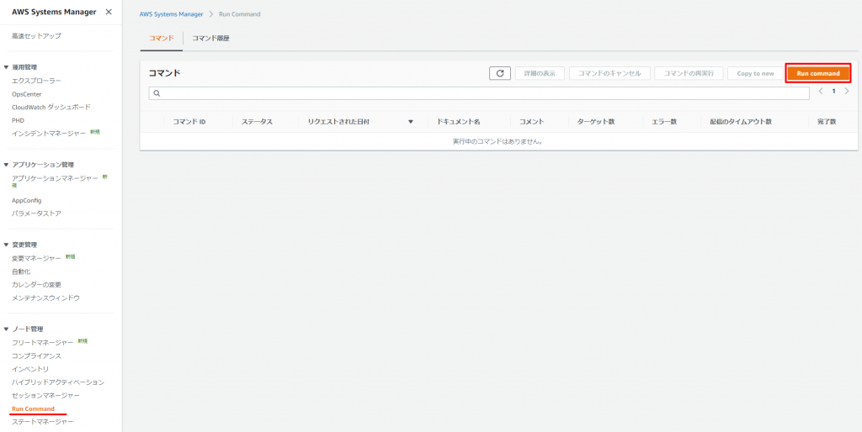The height and width of the screenshot is (432, 862).
Task: Collapse the 運用管理 section
Action: tap(6, 67)
